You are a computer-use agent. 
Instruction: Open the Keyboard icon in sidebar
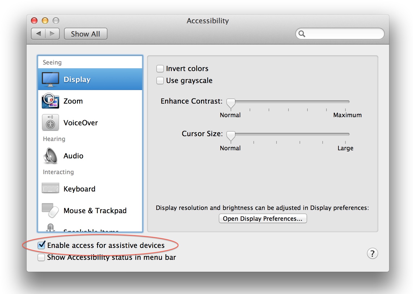(50, 188)
